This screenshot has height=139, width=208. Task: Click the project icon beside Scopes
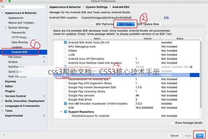tap(44, 62)
